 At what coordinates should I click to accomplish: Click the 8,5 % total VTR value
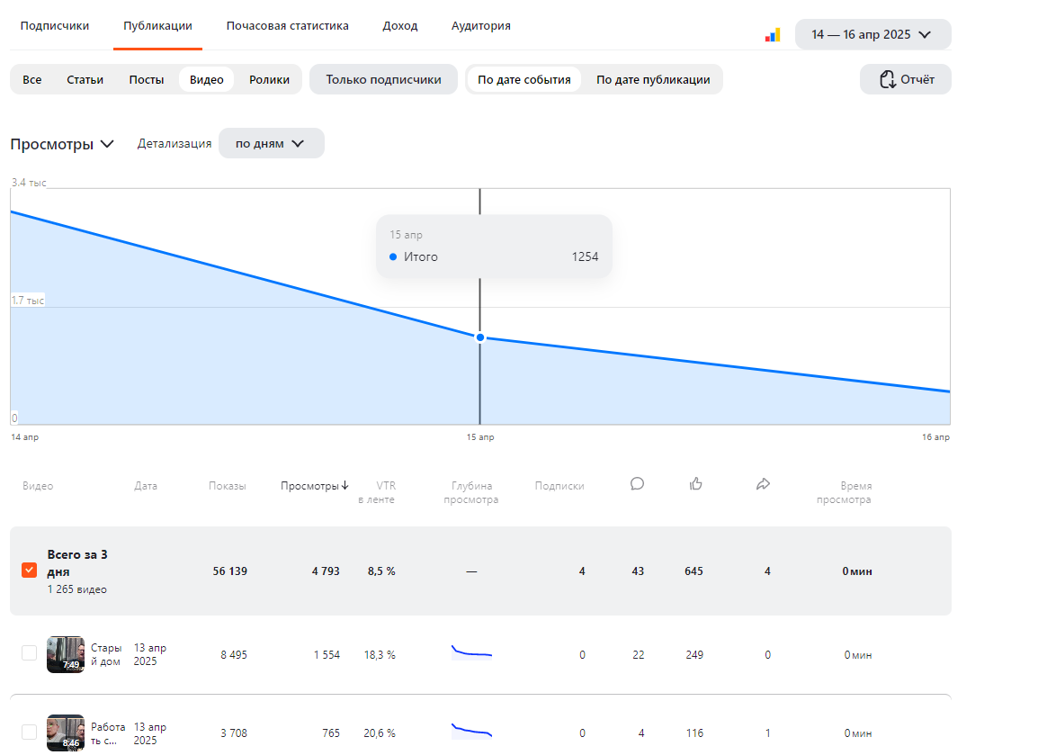click(381, 571)
